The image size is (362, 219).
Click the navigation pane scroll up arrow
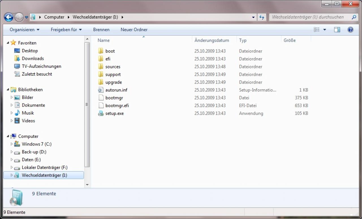tap(87, 39)
